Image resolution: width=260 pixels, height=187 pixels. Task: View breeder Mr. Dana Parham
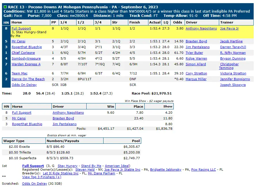tap(102, 173)
